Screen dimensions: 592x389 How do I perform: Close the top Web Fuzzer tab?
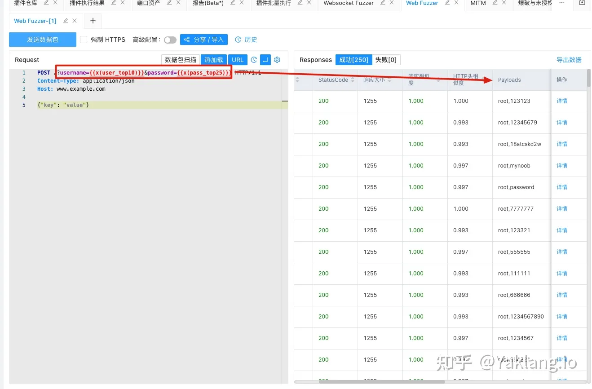(456, 3)
